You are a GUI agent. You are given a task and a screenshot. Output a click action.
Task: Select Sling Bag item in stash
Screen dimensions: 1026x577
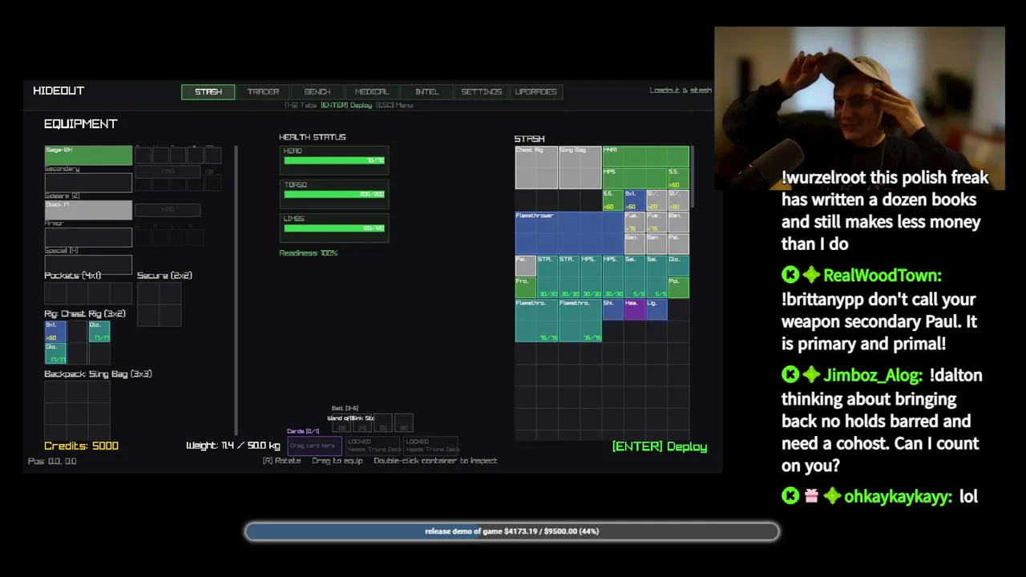tap(580, 167)
